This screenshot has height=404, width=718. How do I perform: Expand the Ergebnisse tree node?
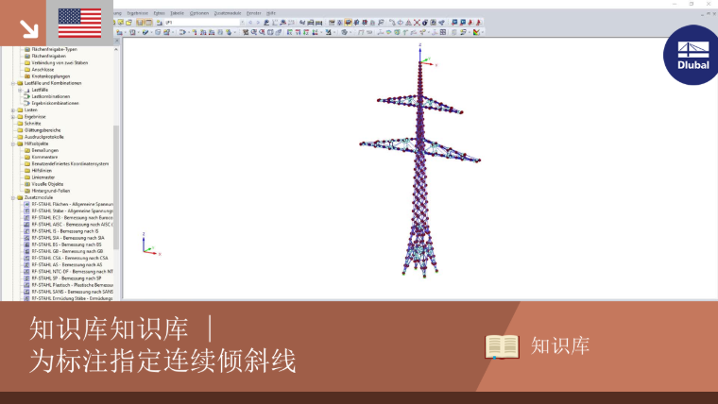click(x=13, y=117)
